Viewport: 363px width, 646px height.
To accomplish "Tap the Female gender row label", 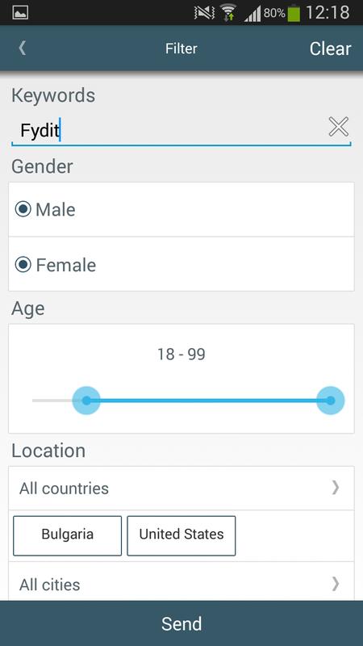I will (66, 265).
